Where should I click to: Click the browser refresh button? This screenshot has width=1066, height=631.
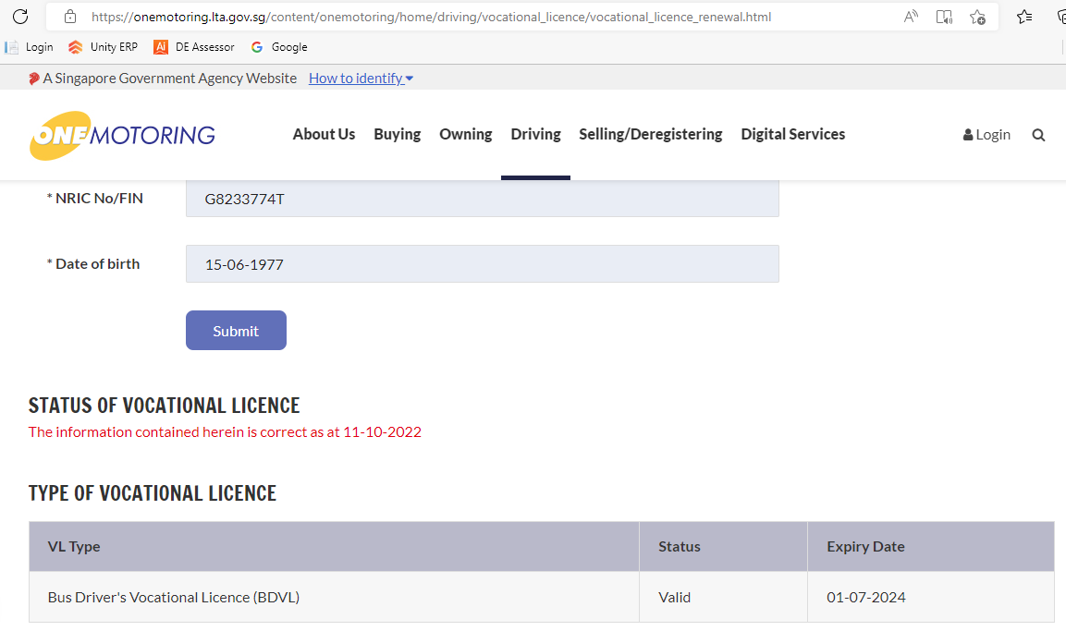tap(20, 17)
